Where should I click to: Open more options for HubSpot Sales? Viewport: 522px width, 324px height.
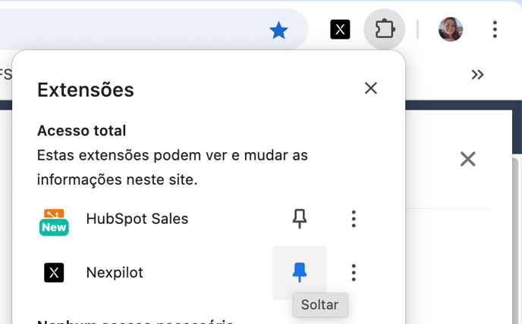[x=354, y=220]
